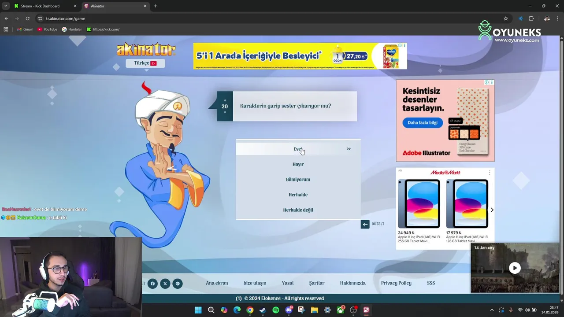
Task: Open the Apps grid in the bookmarks bar
Action: (x=6, y=29)
